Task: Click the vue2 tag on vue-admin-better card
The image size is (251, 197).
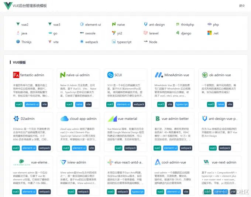Action: click(157, 148)
